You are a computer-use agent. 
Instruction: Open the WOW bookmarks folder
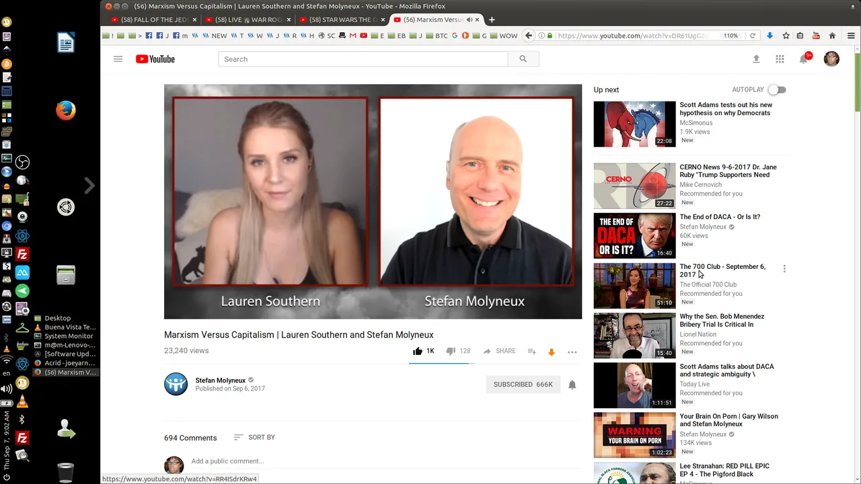(503, 36)
